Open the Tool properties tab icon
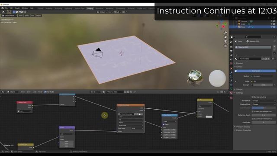The width and height of the screenshot is (277, 156). click(x=232, y=42)
